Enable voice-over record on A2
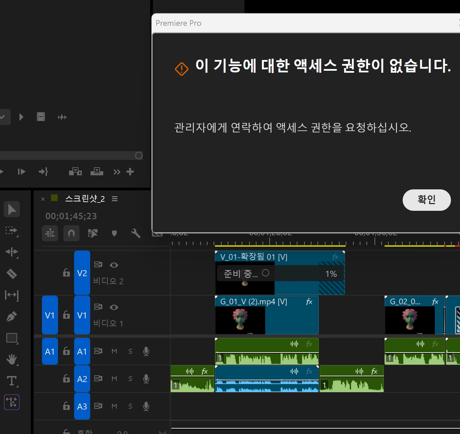 [146, 379]
